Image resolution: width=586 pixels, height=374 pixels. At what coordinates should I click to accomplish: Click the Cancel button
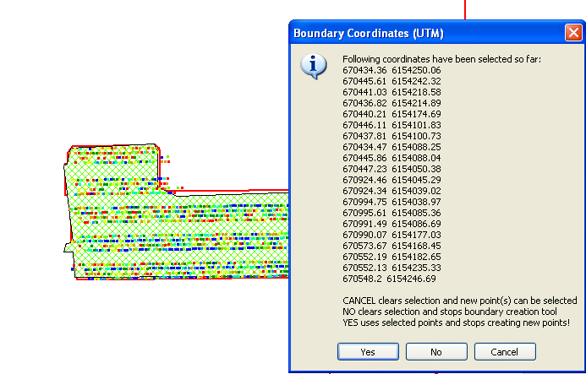pyautogui.click(x=505, y=351)
